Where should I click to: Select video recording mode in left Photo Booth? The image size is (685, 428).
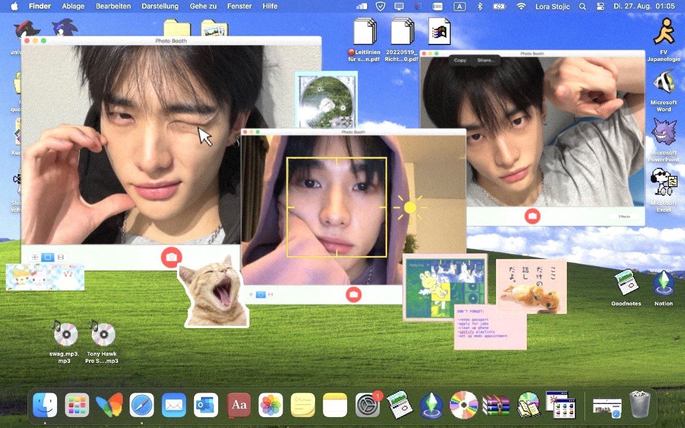point(61,257)
